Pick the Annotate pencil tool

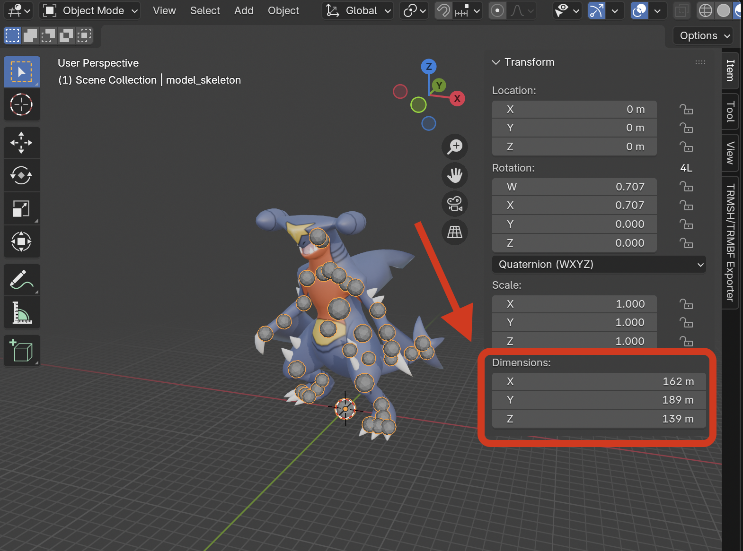coord(22,280)
